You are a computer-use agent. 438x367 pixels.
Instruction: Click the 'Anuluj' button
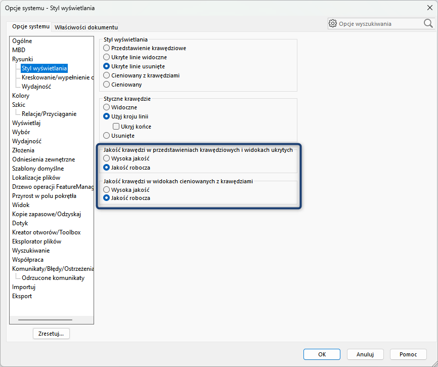pyautogui.click(x=365, y=354)
